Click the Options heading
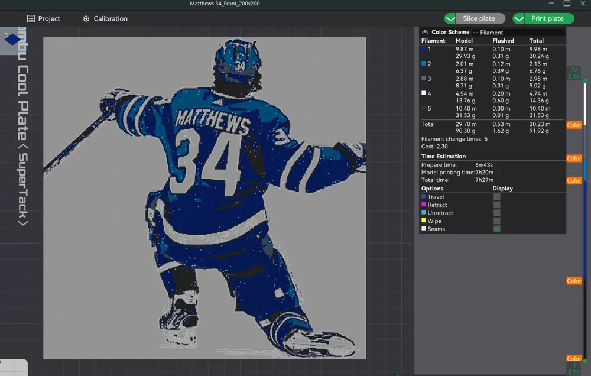 click(432, 189)
